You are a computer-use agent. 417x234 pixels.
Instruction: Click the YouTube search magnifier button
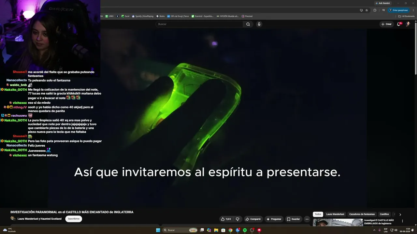click(248, 24)
